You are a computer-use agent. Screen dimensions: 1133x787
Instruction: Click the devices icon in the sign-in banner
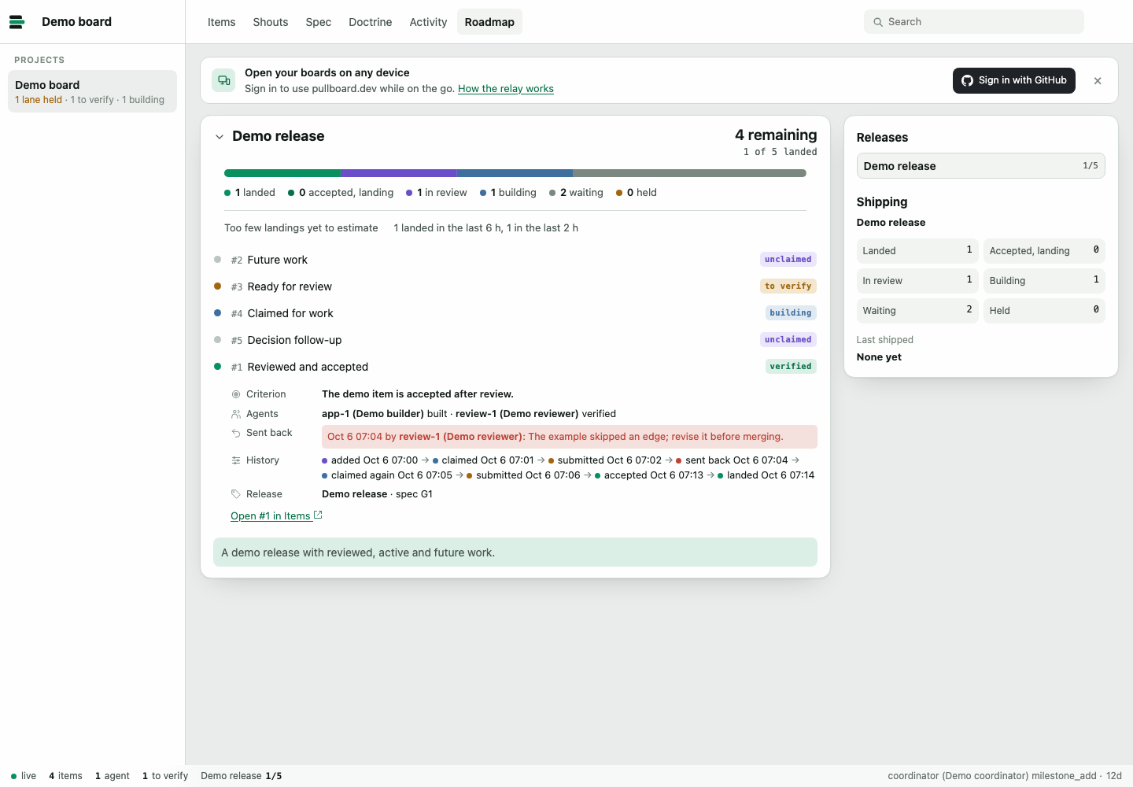[x=223, y=80]
